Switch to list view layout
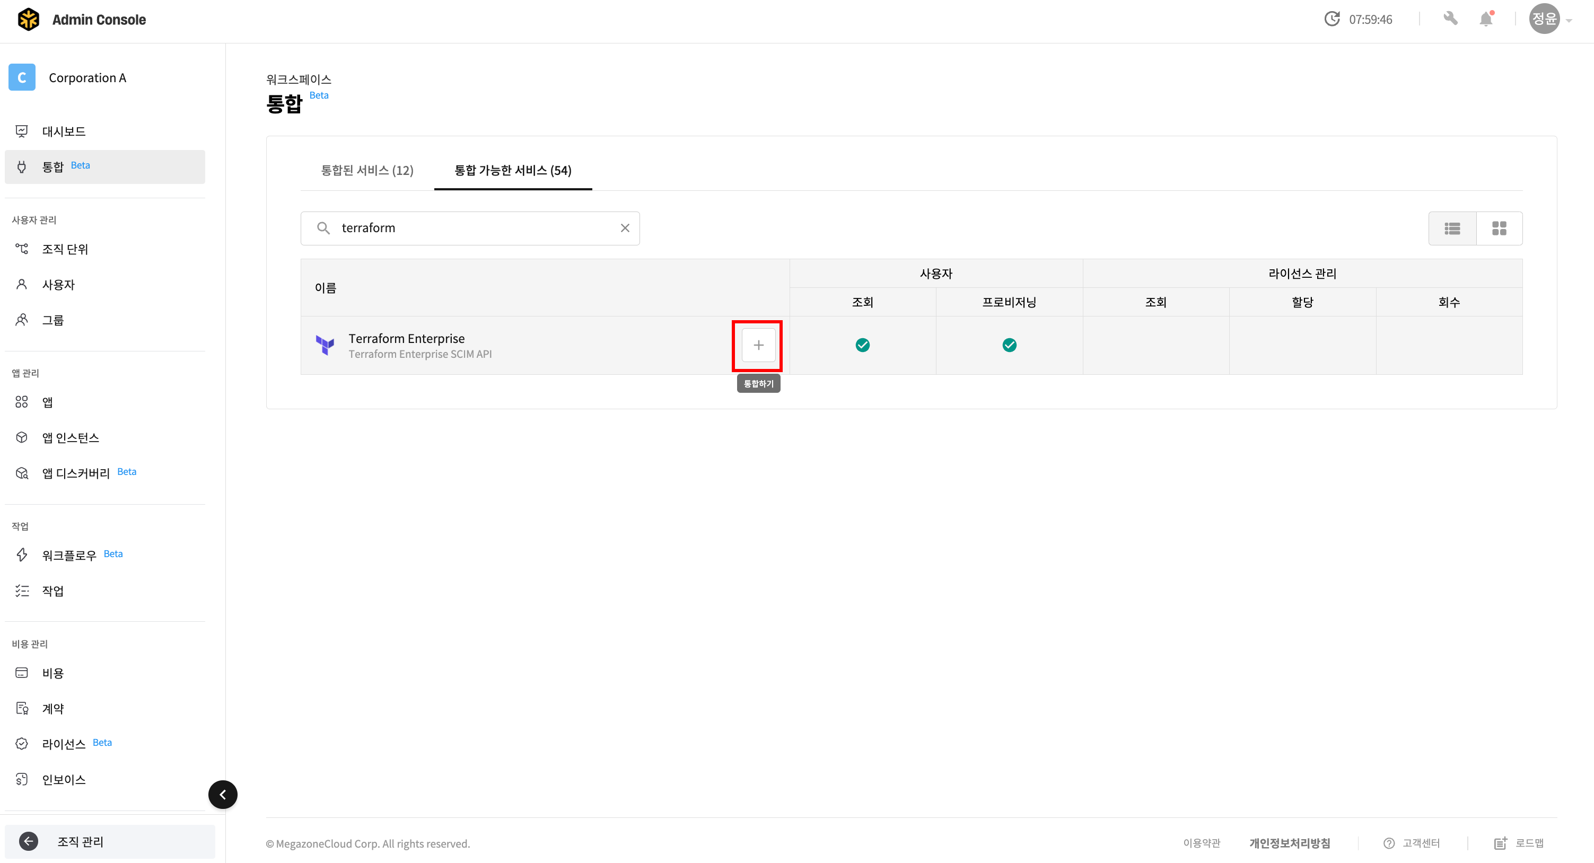 tap(1452, 229)
